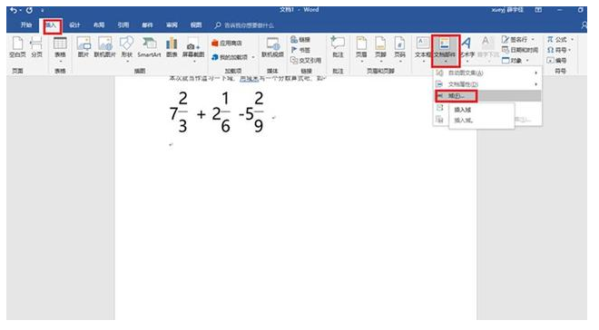Open the Symbol (符号) menu

(557, 50)
